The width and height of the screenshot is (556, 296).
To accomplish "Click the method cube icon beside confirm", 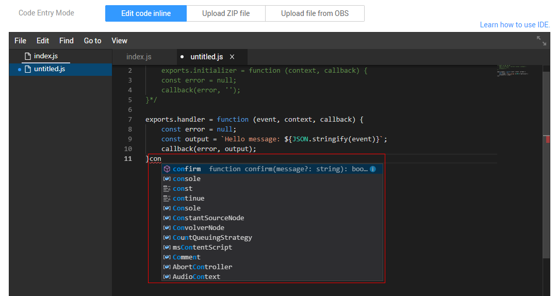I will 167,169.
